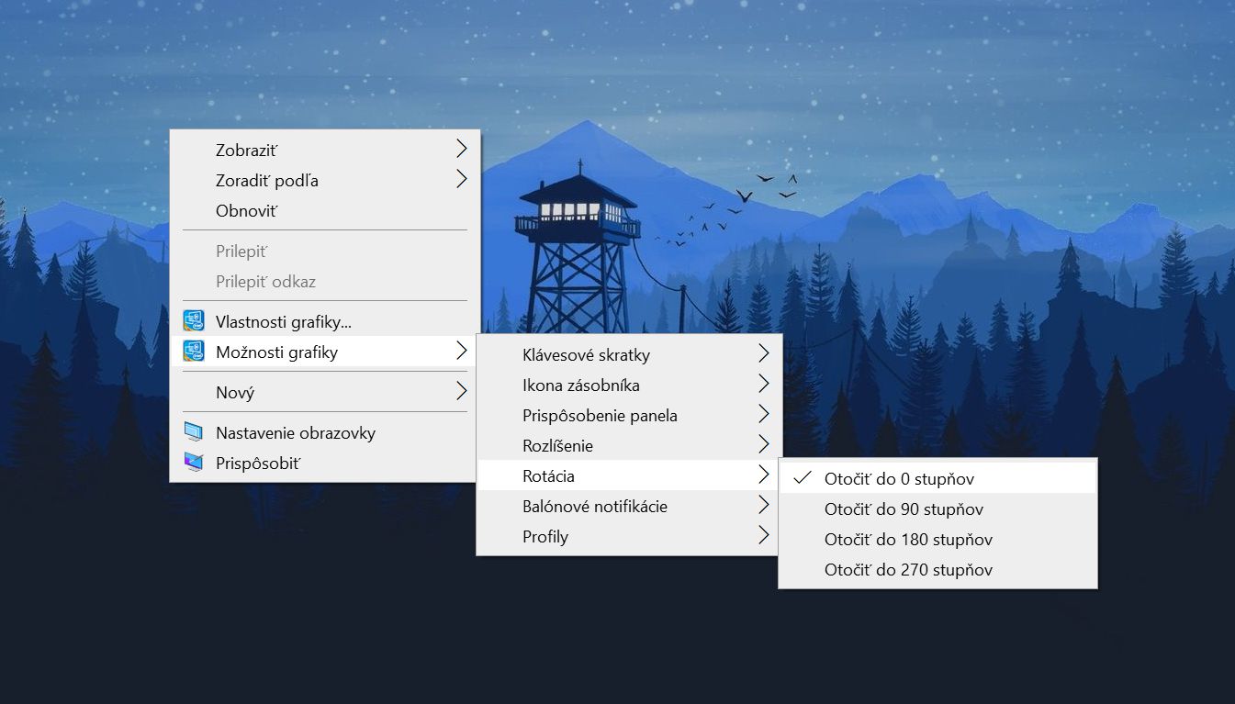Expand the Zoradiť podľa submenu arrow

461,179
